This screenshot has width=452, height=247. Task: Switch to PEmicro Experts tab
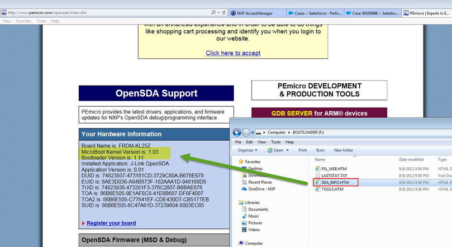click(427, 13)
